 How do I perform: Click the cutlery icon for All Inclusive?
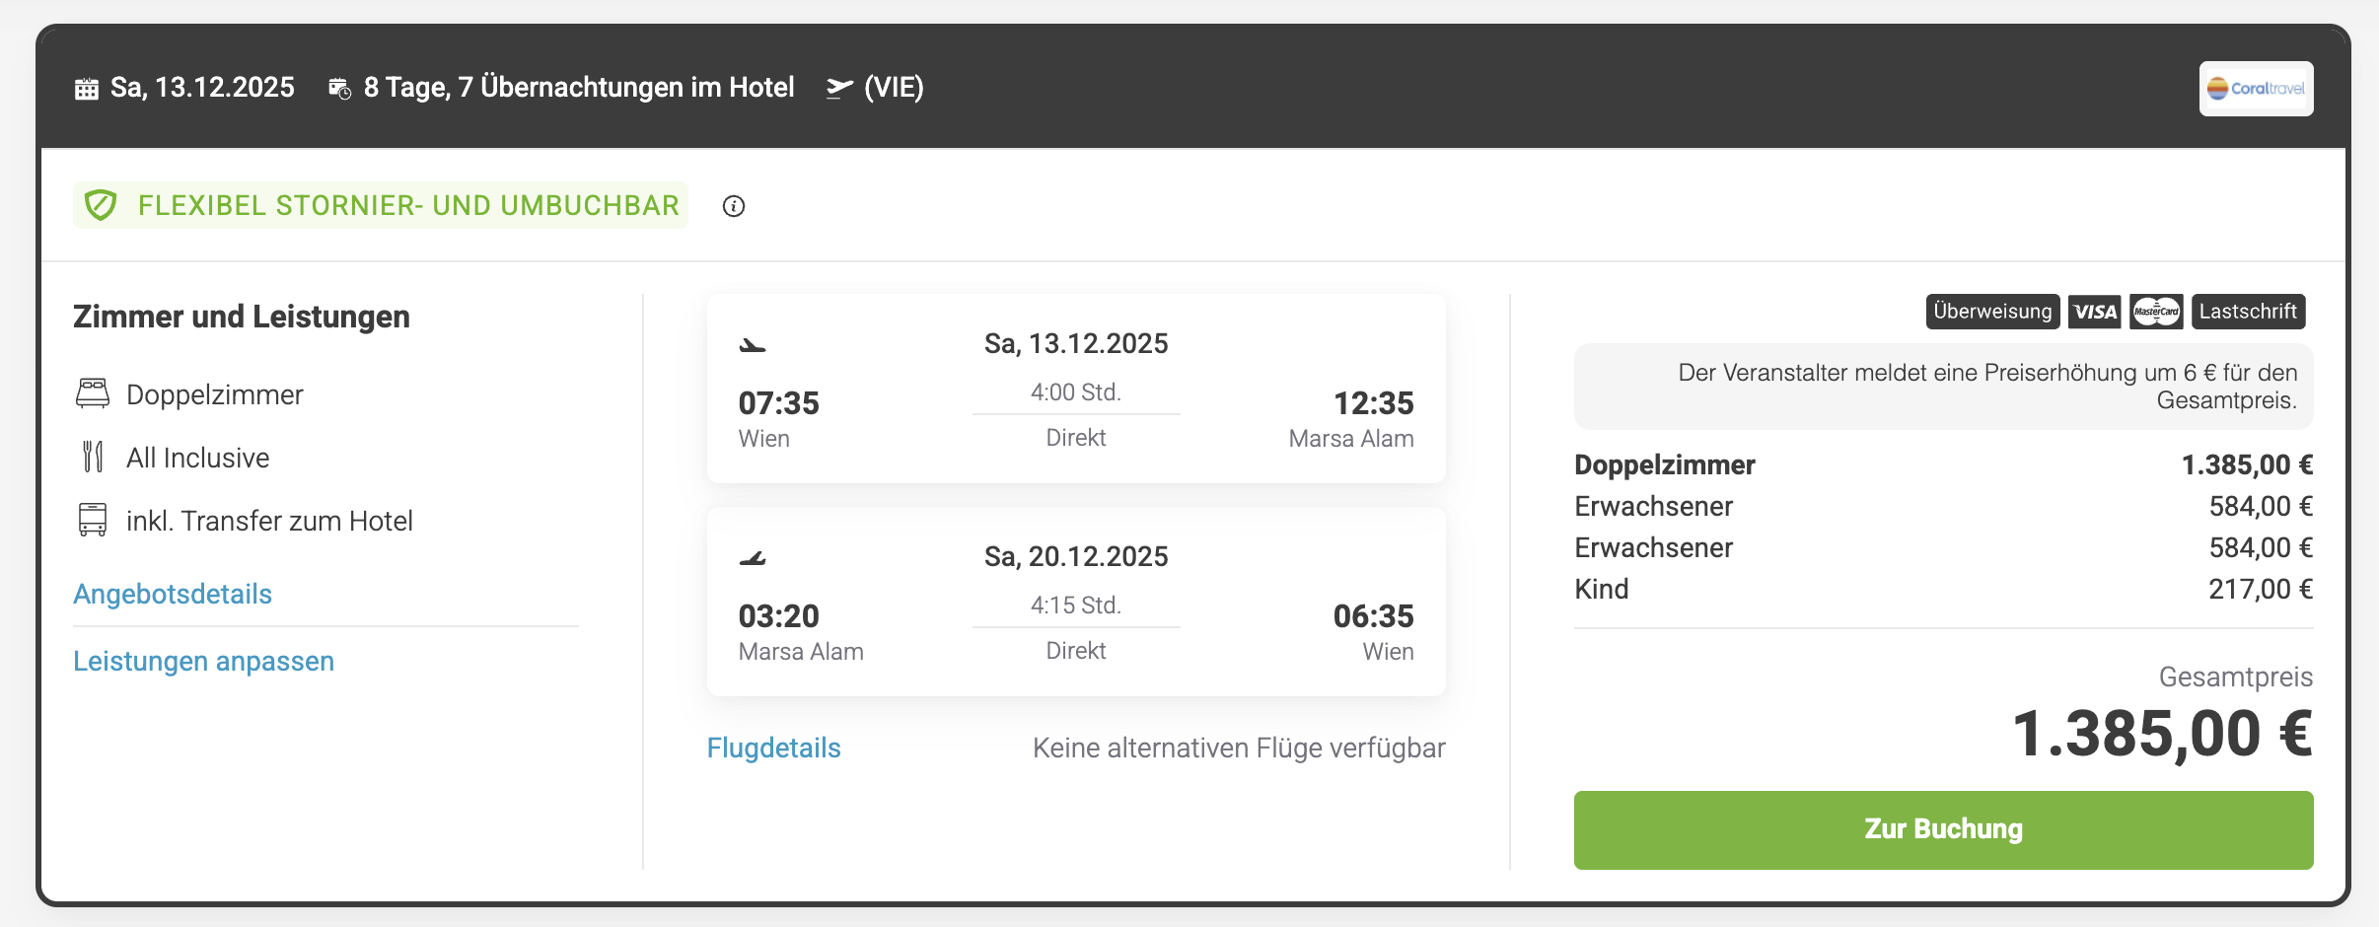[x=93, y=457]
